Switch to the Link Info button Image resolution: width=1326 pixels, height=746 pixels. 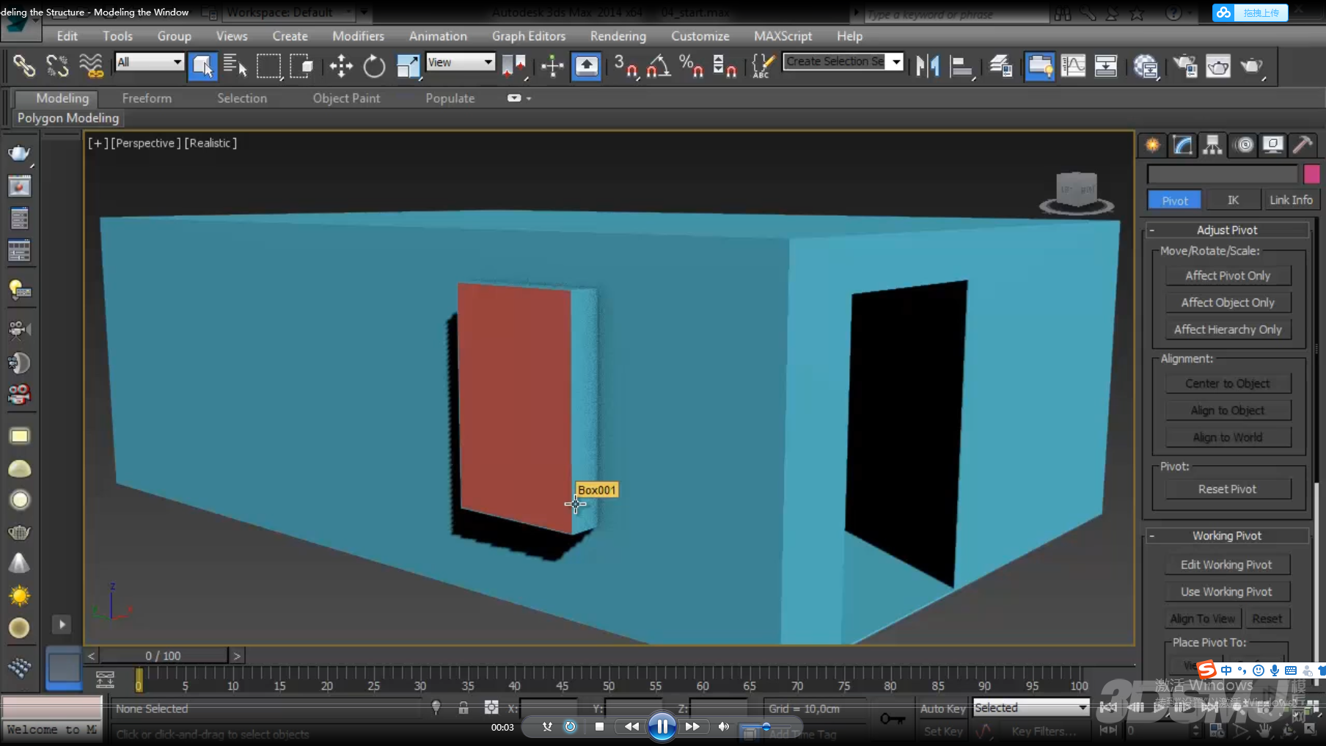(1291, 200)
